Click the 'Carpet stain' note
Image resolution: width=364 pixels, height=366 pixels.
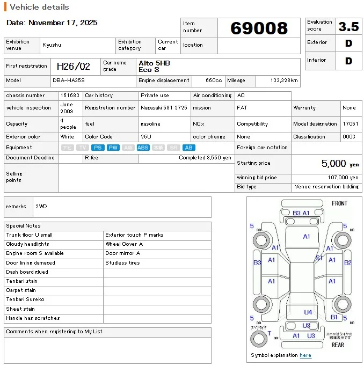[x=21, y=290]
